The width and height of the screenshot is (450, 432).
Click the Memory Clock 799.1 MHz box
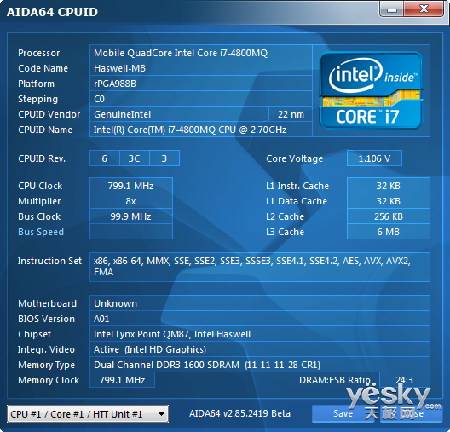click(x=122, y=380)
